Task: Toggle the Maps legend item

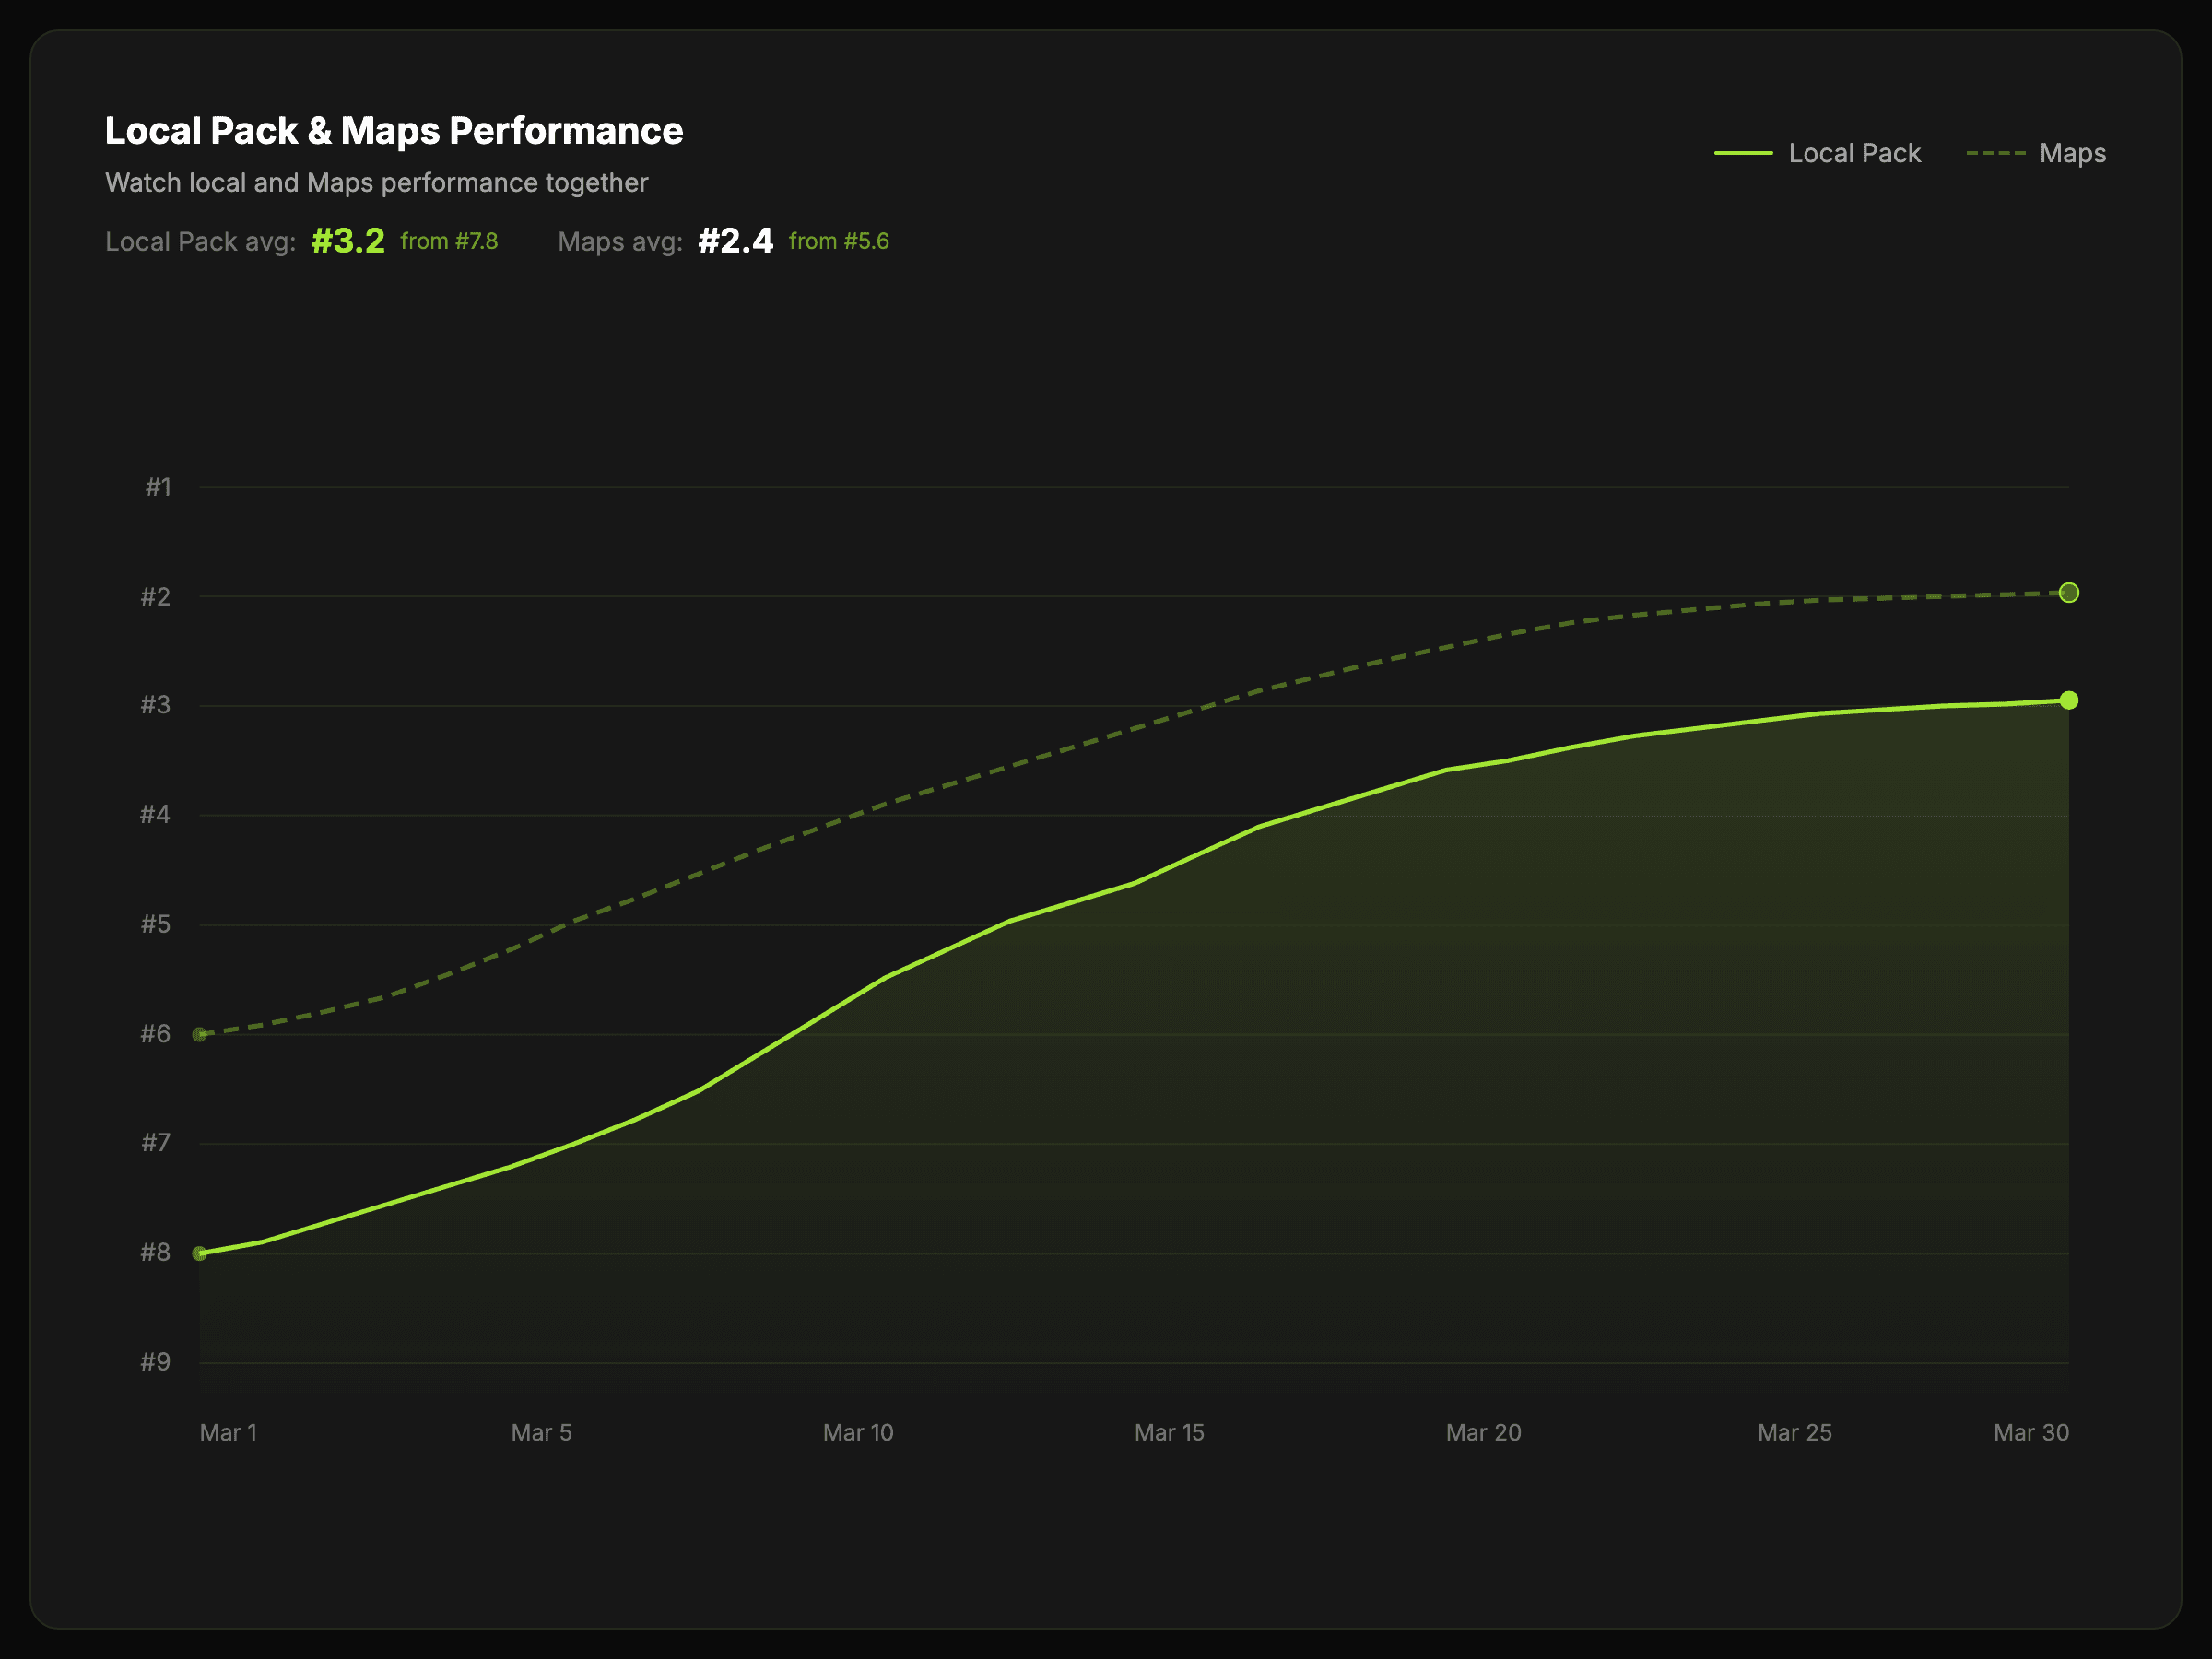Action: tap(2071, 153)
